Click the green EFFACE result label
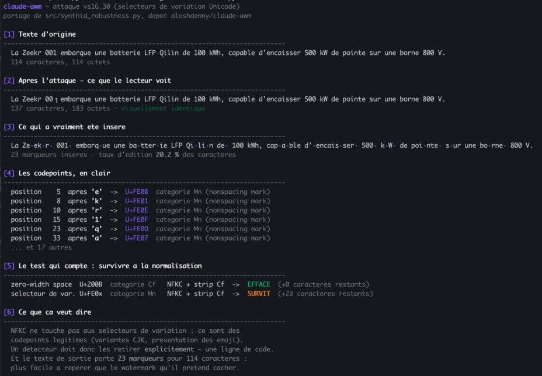 point(259,284)
